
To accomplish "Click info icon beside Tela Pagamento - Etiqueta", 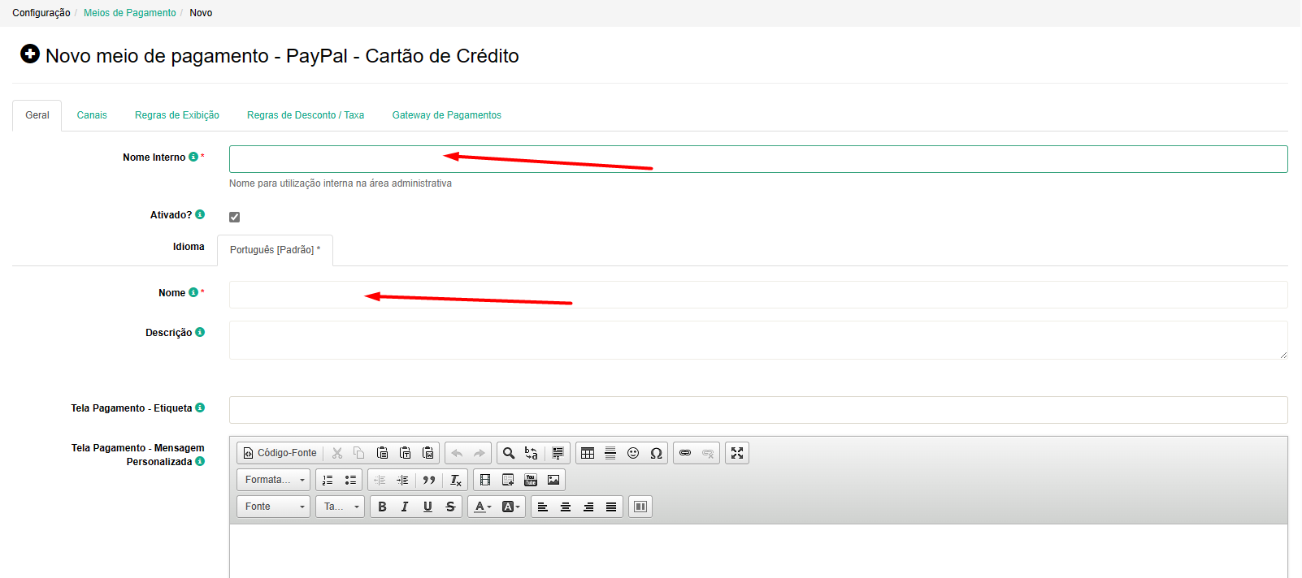I will tap(200, 408).
